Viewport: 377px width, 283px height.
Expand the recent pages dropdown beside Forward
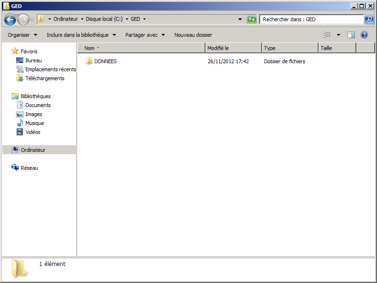33,19
